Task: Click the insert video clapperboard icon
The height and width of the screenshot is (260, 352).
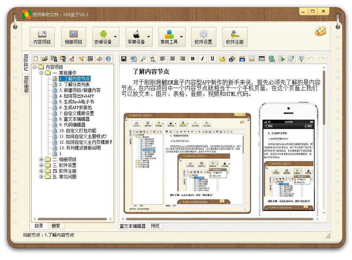Action: pyautogui.click(x=242, y=59)
